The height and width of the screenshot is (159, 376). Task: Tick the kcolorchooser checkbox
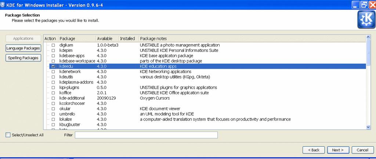coord(53,103)
